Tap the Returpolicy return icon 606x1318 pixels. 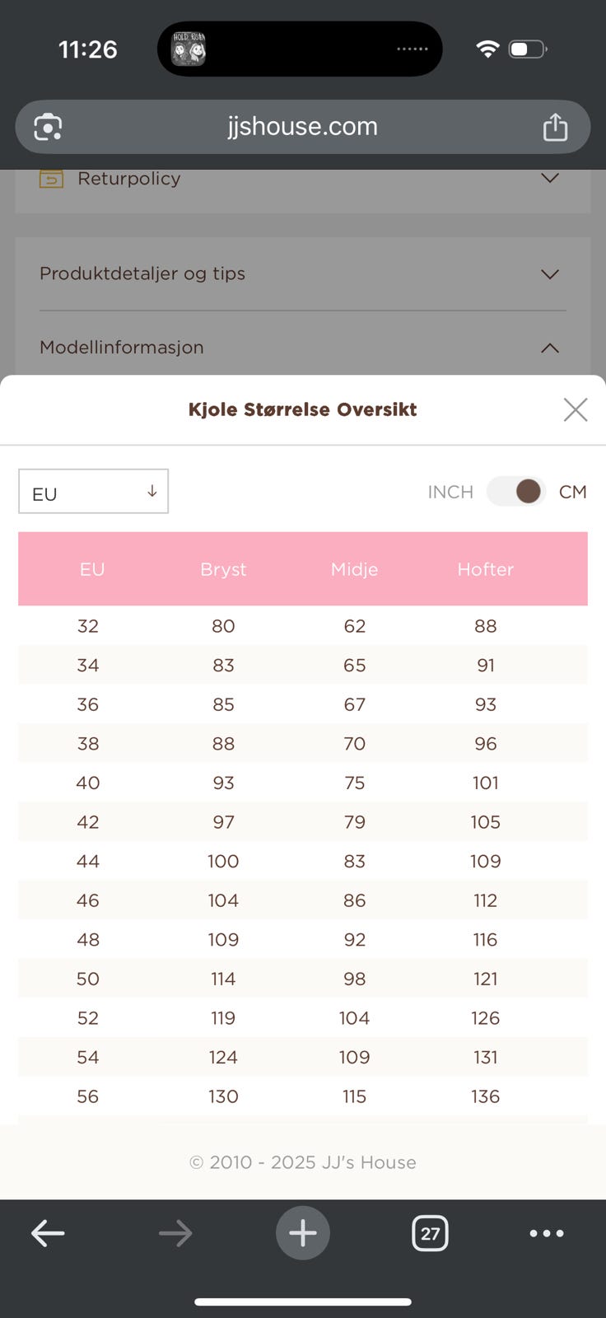(x=51, y=179)
